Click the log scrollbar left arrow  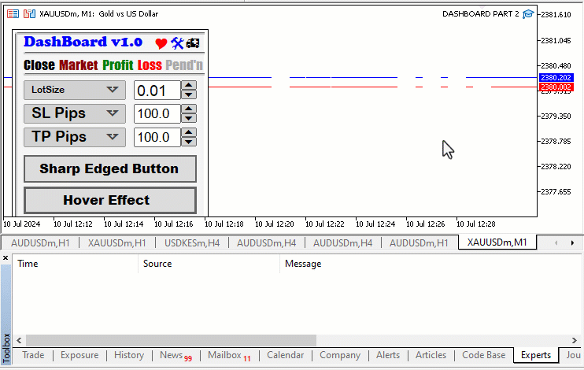[x=19, y=340]
